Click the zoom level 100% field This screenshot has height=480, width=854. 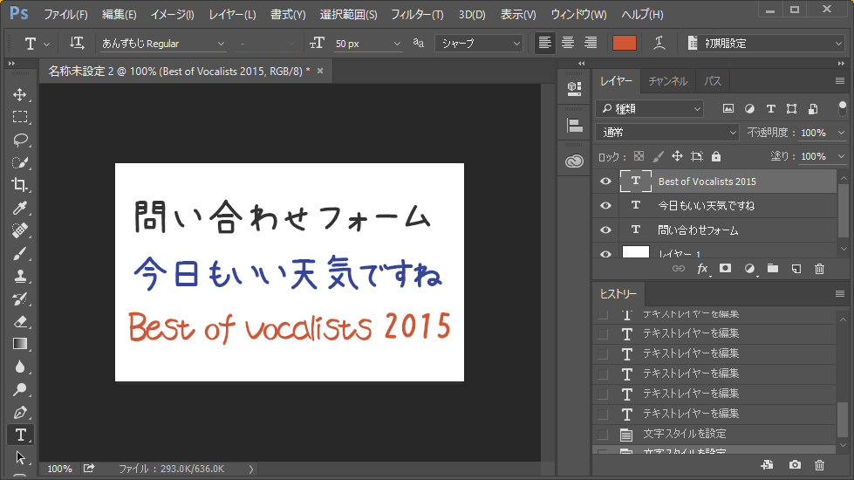tap(59, 469)
